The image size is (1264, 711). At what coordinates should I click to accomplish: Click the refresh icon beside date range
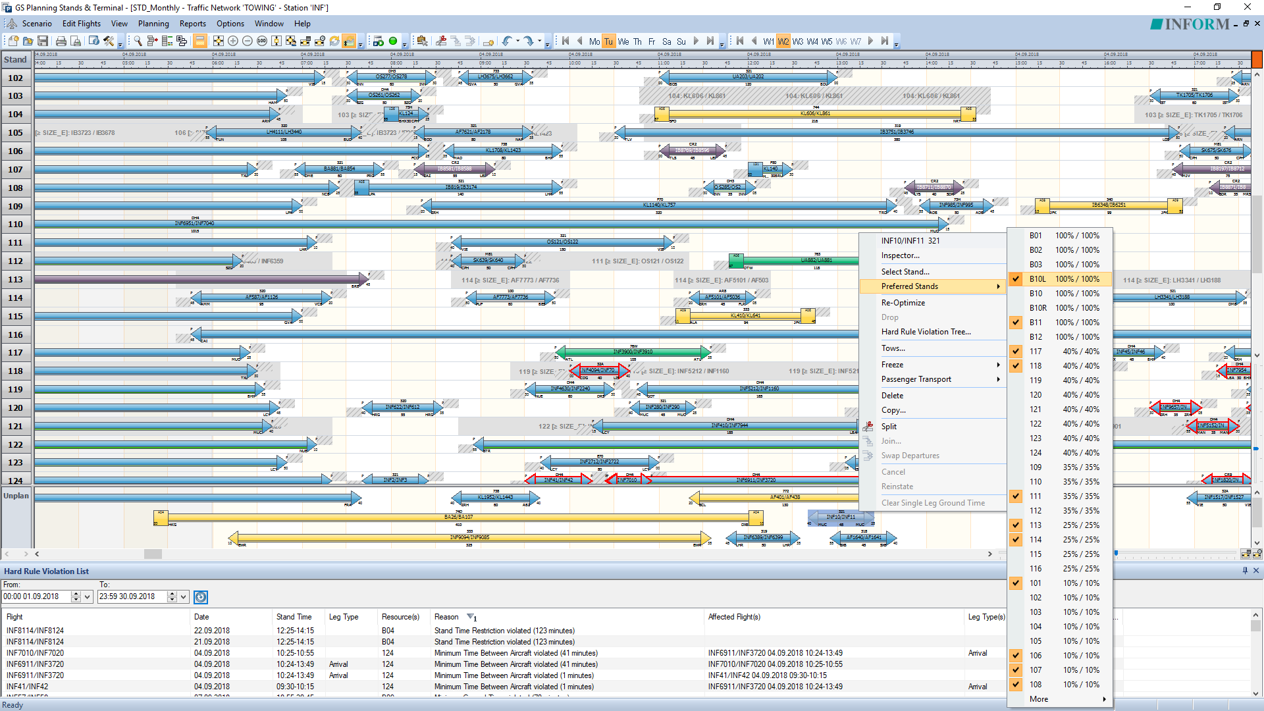[201, 597]
